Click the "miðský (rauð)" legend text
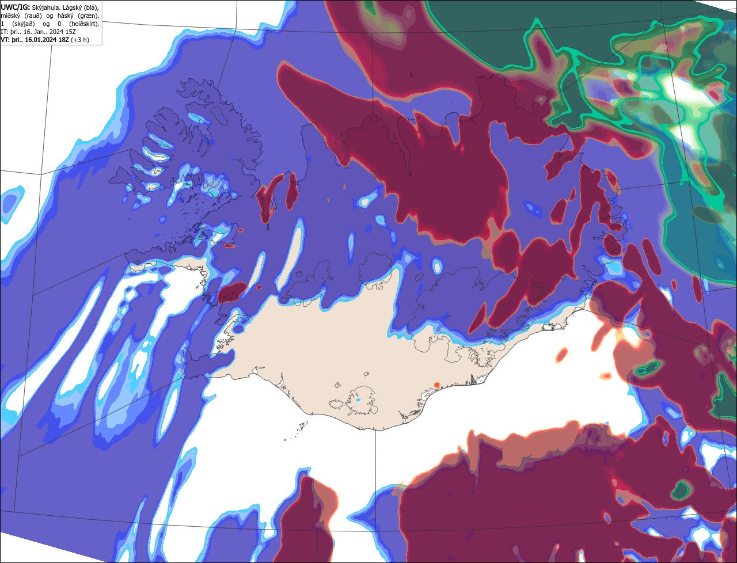 coord(21,16)
